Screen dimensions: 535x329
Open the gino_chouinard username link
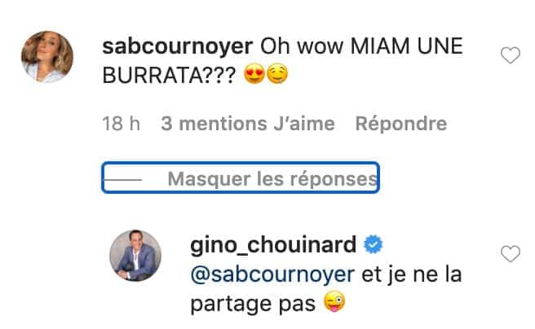coord(273,245)
